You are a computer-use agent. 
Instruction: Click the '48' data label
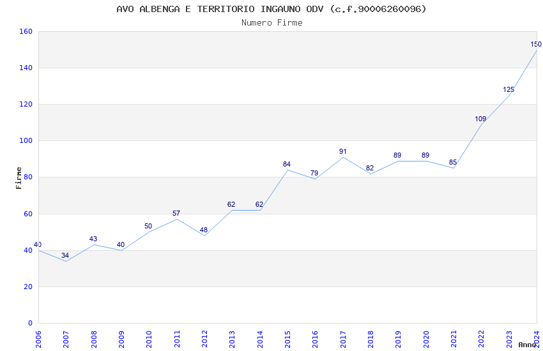click(204, 230)
